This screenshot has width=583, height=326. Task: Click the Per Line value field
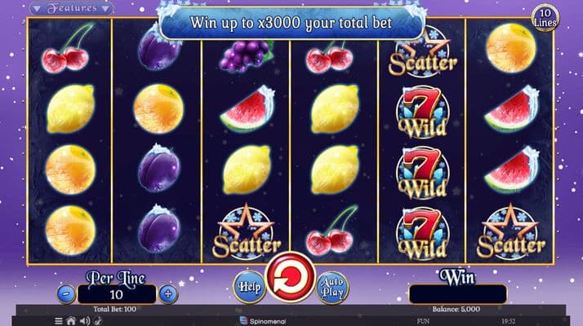coord(117,294)
